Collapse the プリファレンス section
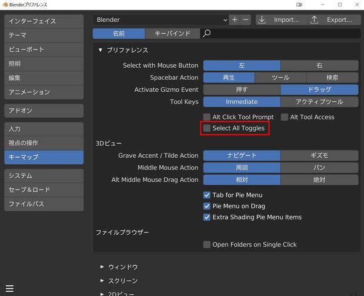The image size is (364, 296). (x=101, y=50)
